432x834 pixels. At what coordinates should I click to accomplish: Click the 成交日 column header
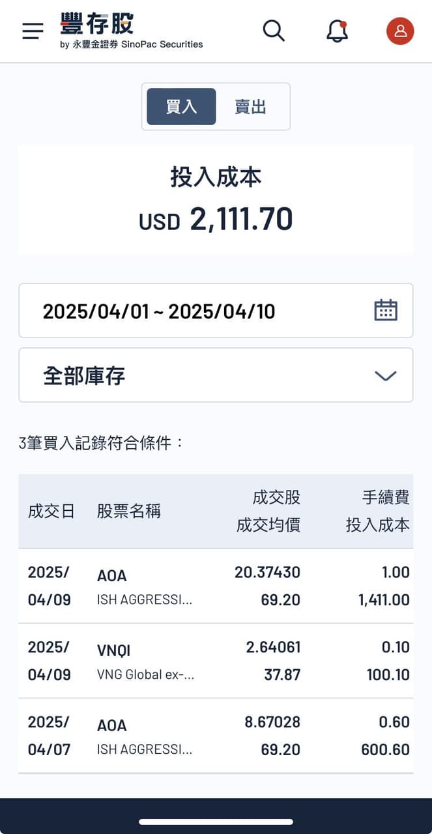pos(51,511)
